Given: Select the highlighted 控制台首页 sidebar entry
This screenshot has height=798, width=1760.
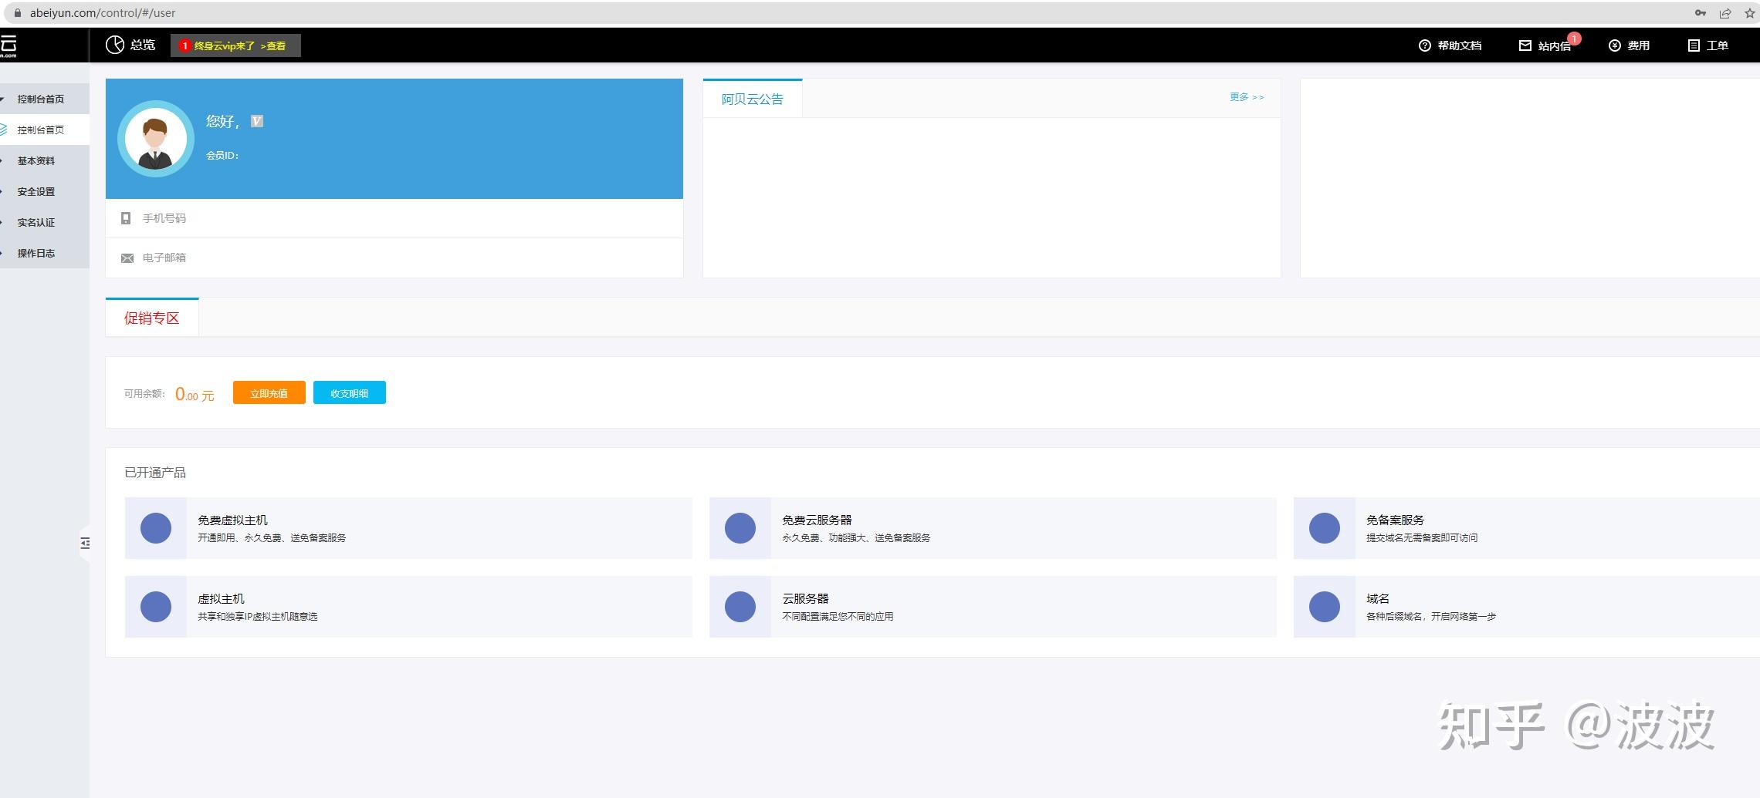Looking at the screenshot, I should [x=44, y=130].
